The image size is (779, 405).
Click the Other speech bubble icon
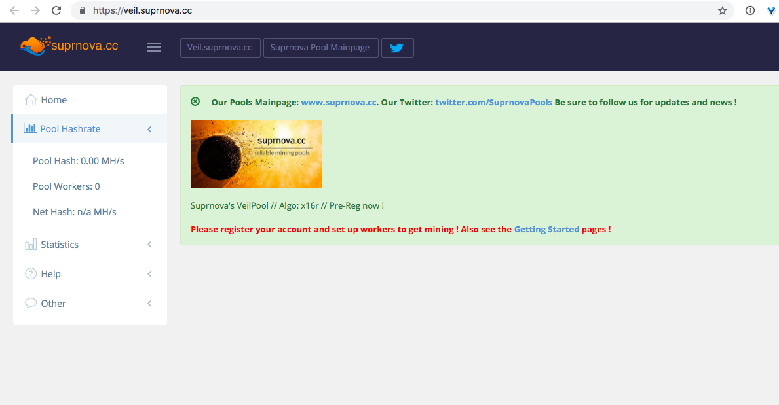click(x=31, y=303)
